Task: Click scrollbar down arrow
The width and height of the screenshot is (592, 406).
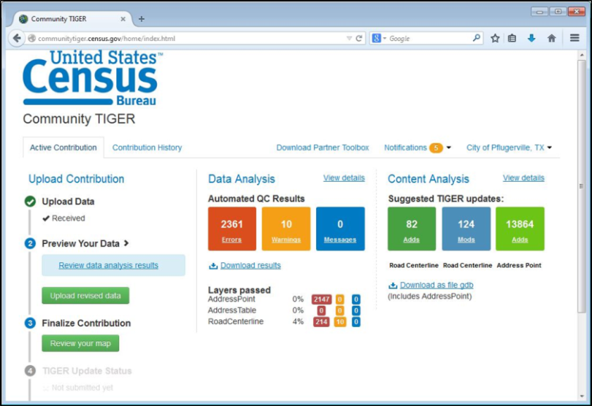Action: [x=582, y=396]
